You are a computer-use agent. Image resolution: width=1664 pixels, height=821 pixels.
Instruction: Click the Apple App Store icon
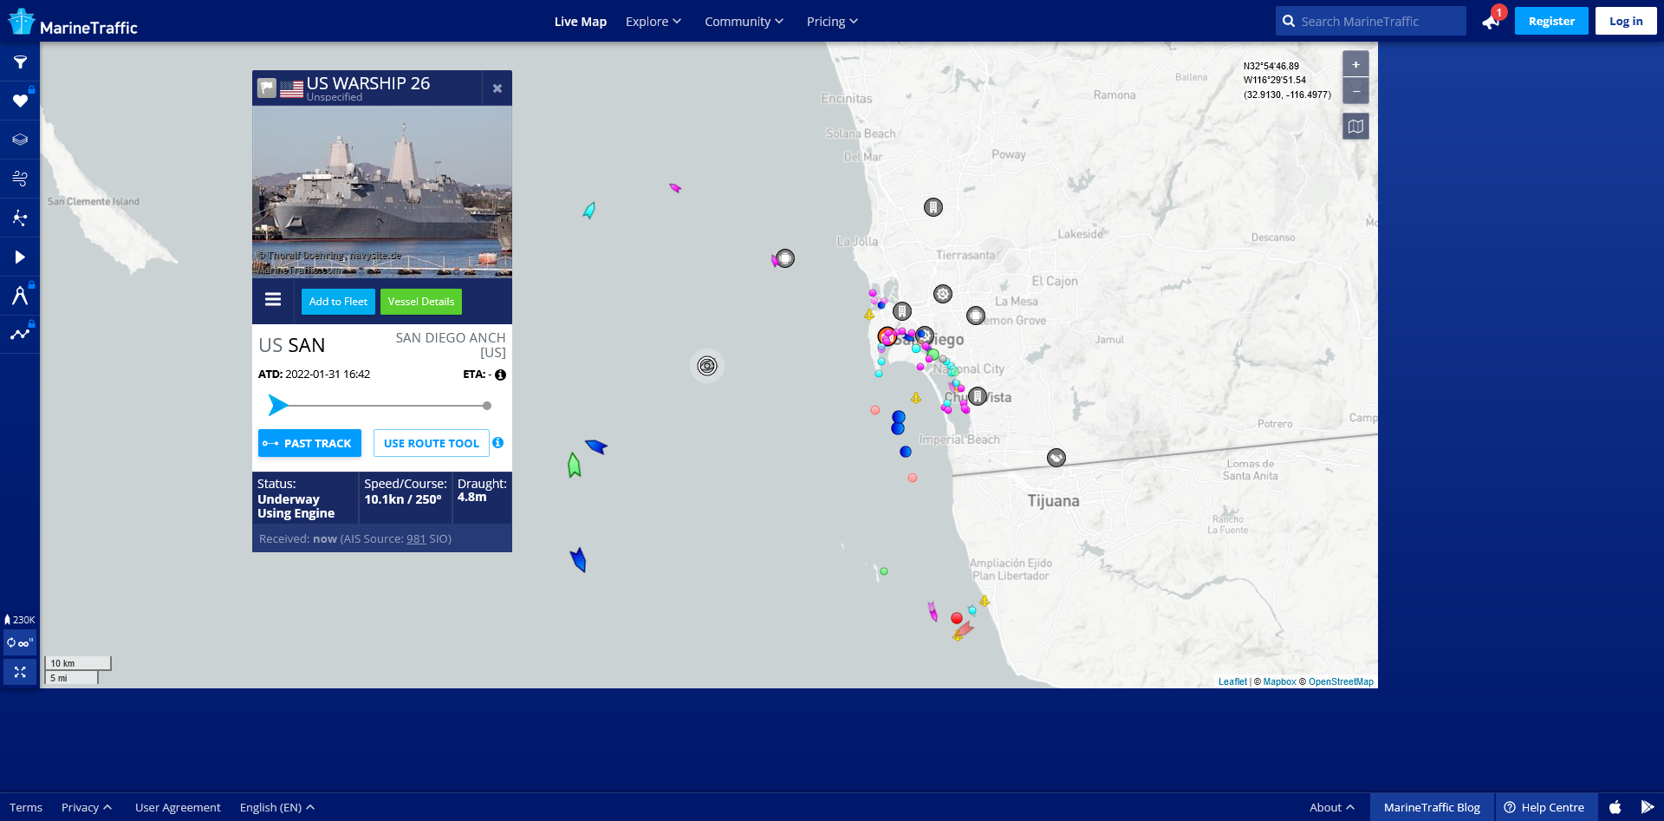[1615, 807]
